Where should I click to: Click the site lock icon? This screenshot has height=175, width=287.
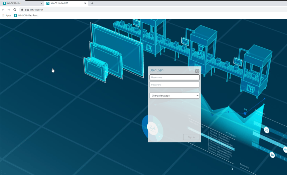[x=22, y=10]
